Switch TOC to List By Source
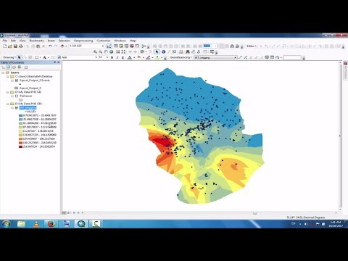Viewport: 348px width, 261px height. tap(9, 67)
